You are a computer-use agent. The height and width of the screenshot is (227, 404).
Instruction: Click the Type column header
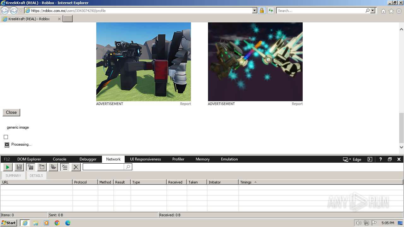(149, 182)
